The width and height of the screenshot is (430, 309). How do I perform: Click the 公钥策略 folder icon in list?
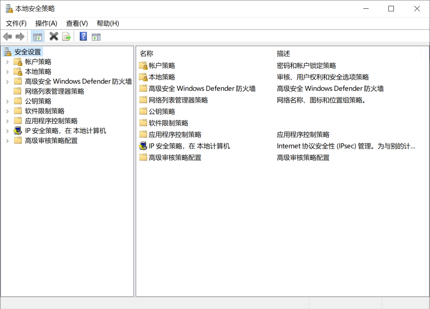(143, 111)
